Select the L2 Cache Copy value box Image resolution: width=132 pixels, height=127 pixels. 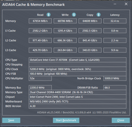click(90, 40)
